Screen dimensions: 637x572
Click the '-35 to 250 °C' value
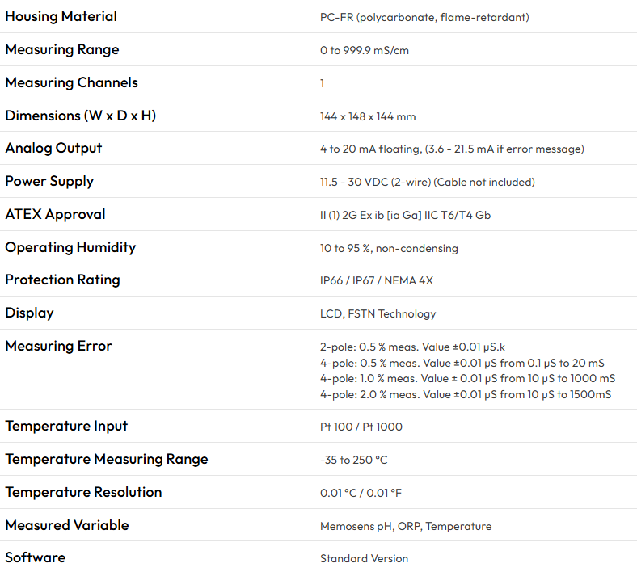[354, 460]
